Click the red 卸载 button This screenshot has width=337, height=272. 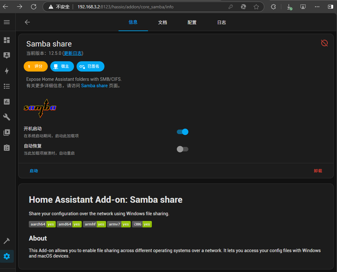[x=318, y=171]
